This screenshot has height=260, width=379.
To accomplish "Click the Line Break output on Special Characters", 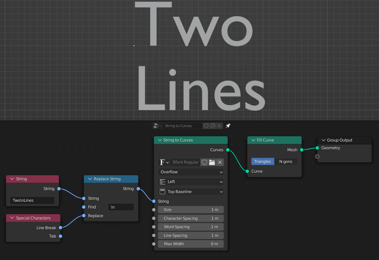I will click(x=61, y=228).
